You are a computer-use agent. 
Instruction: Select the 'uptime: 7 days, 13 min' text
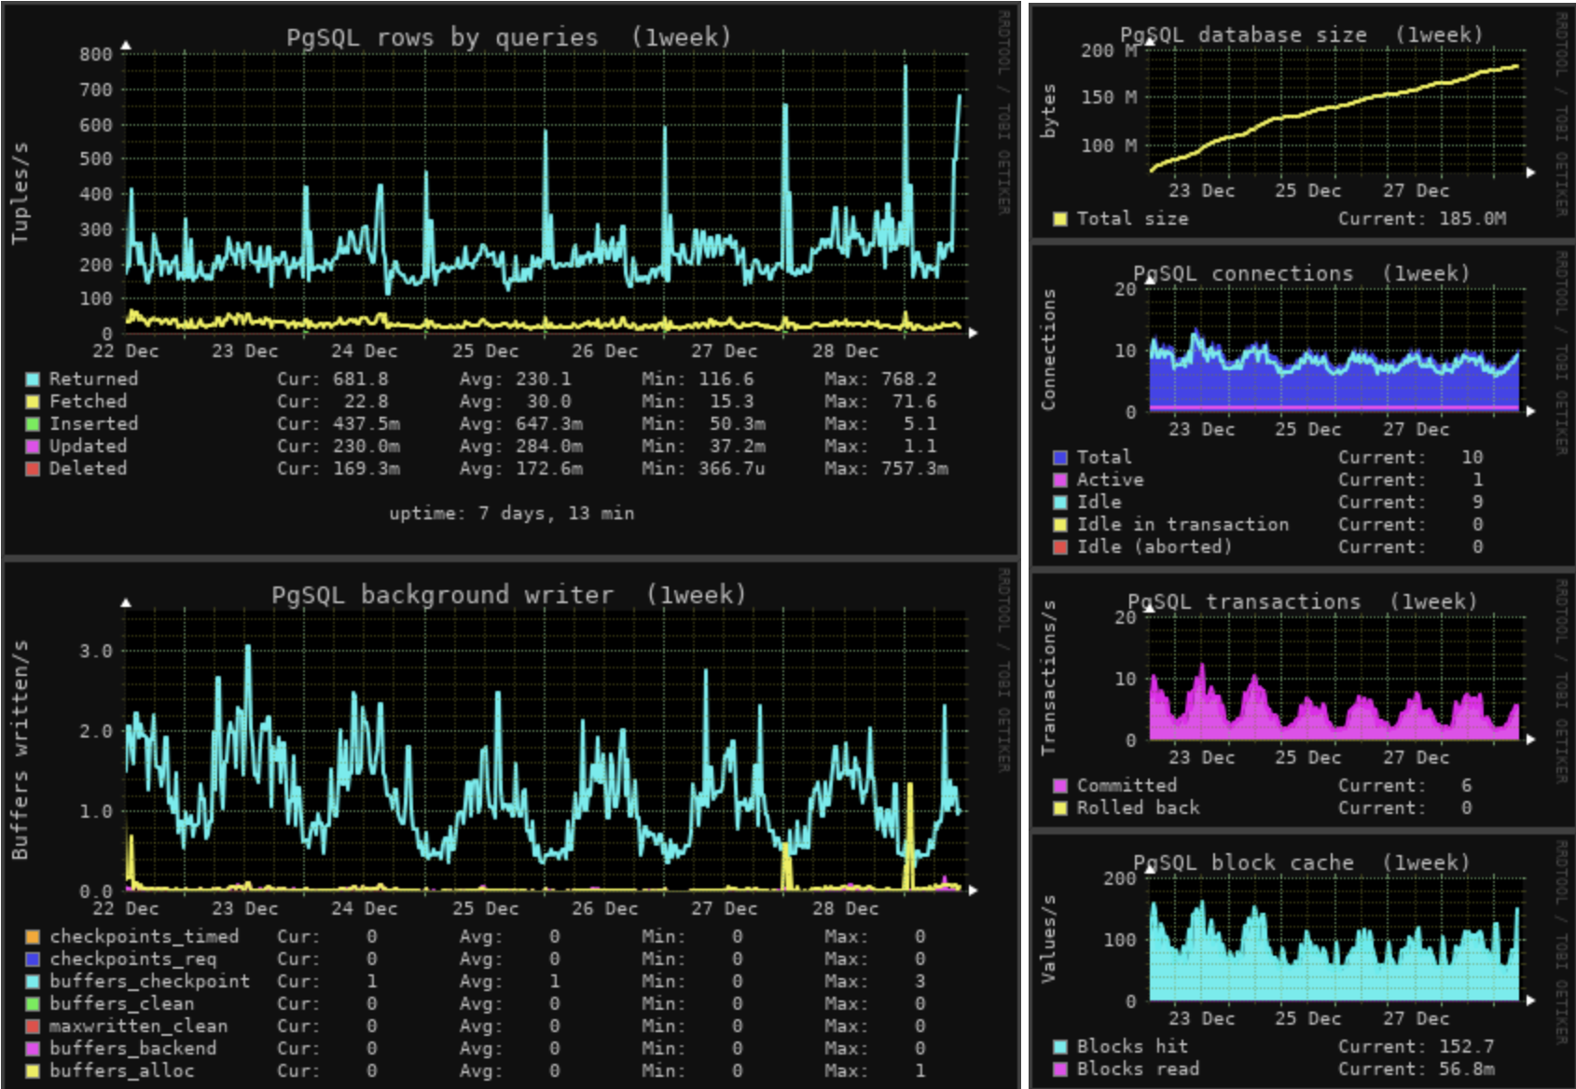tap(511, 513)
